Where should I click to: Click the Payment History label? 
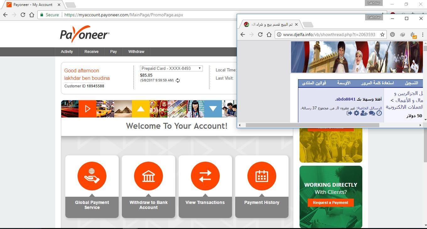(x=262, y=202)
